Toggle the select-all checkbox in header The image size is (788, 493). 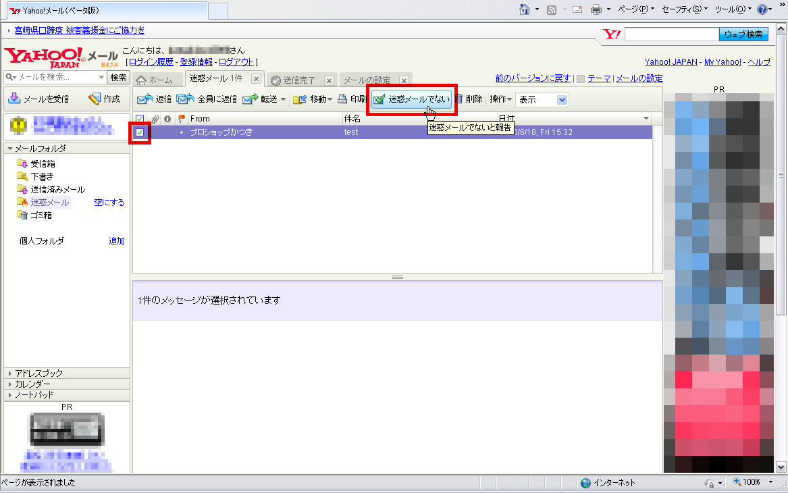[140, 119]
